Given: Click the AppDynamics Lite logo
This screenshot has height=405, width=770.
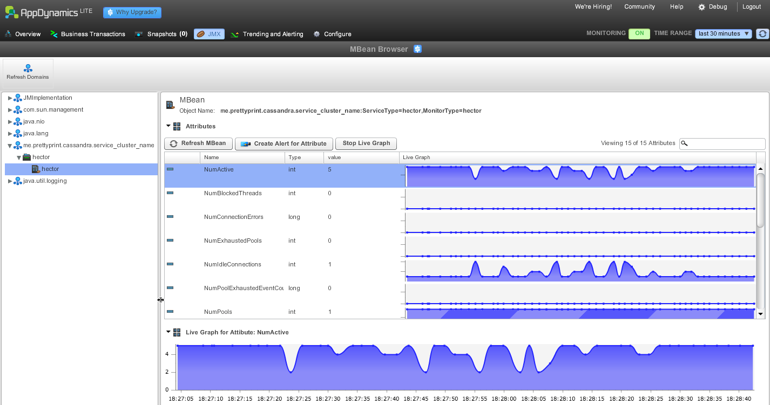Looking at the screenshot, I should (49, 12).
